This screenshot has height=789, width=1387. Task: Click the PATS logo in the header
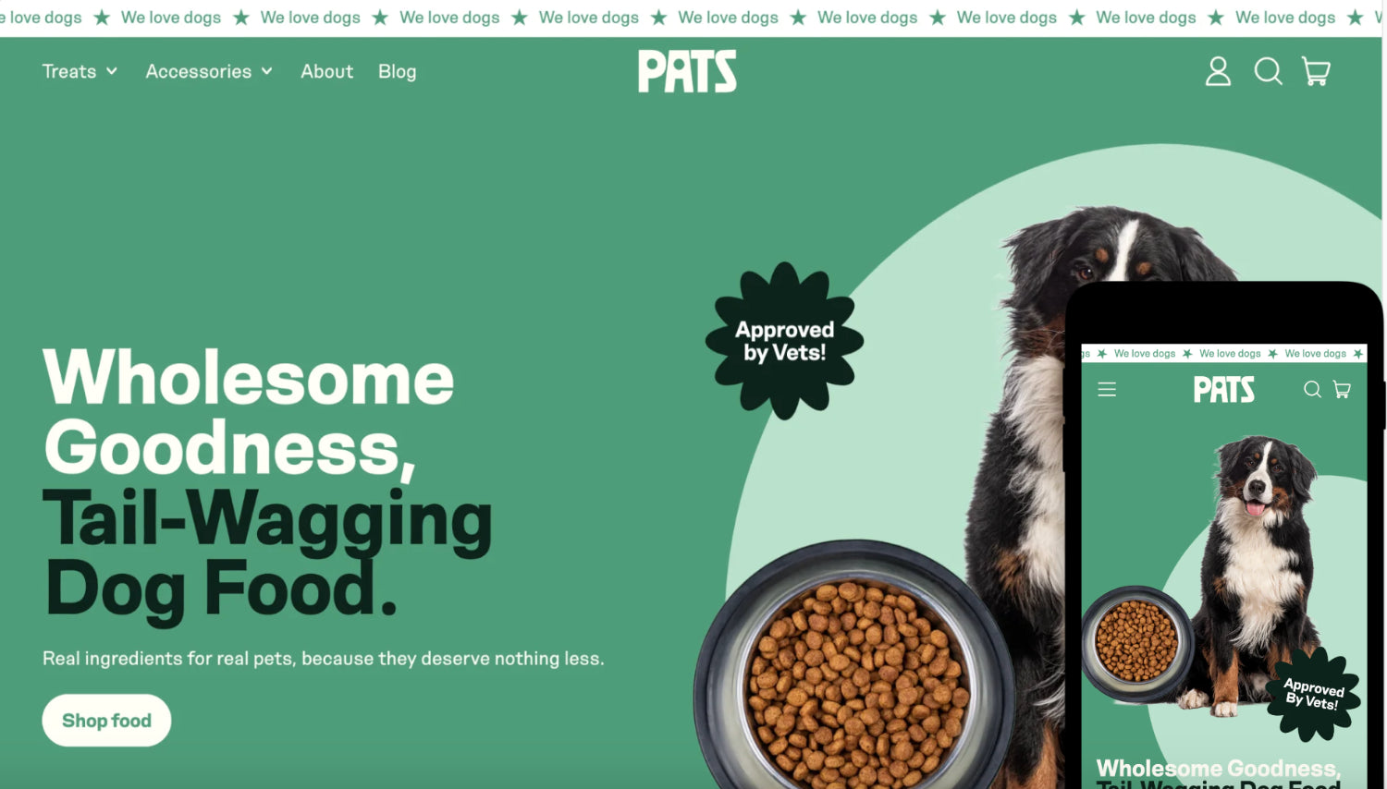click(687, 71)
